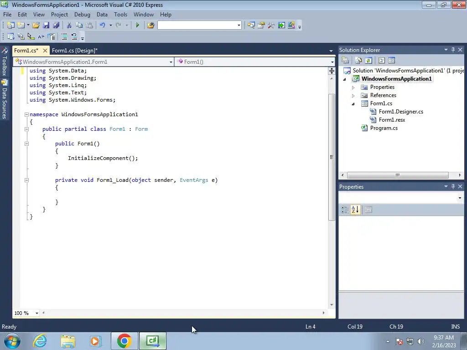Open the Start Page green arrow icon

281,26
